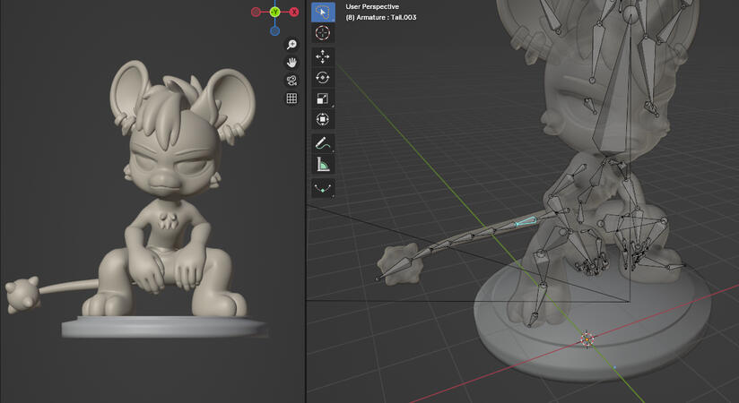Toggle the camera view button
The width and height of the screenshot is (739, 403).
(291, 81)
